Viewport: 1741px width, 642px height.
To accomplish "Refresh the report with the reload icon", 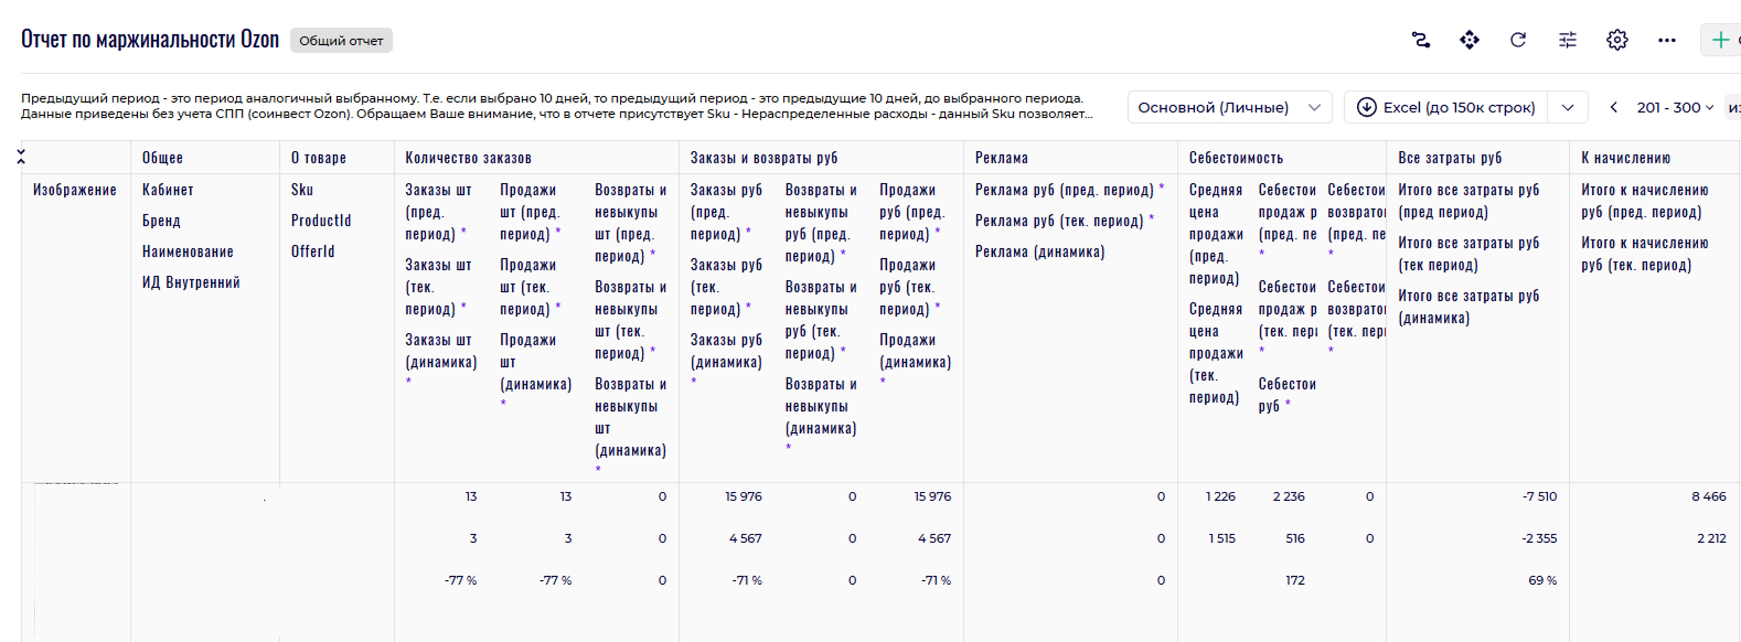I will click(1518, 40).
